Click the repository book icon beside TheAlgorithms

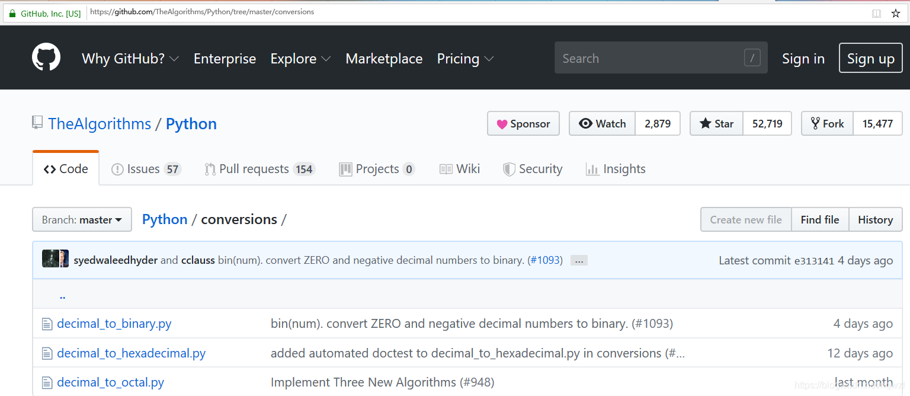38,123
